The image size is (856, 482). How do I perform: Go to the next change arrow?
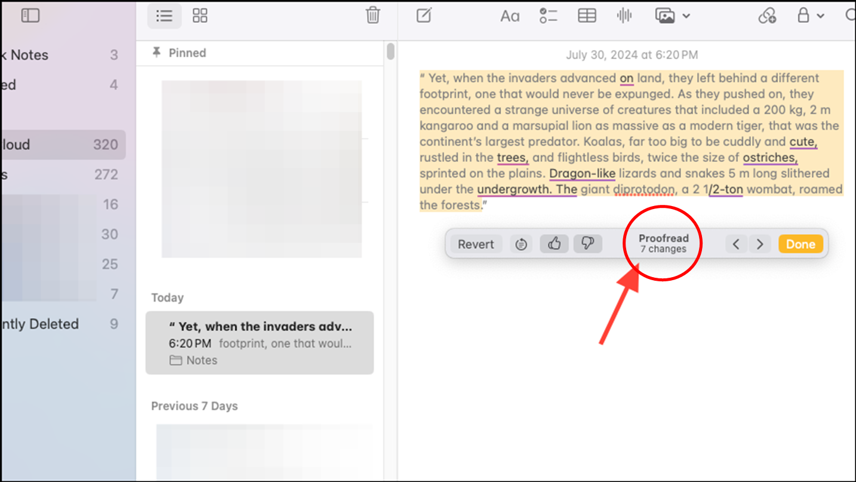[x=760, y=244]
